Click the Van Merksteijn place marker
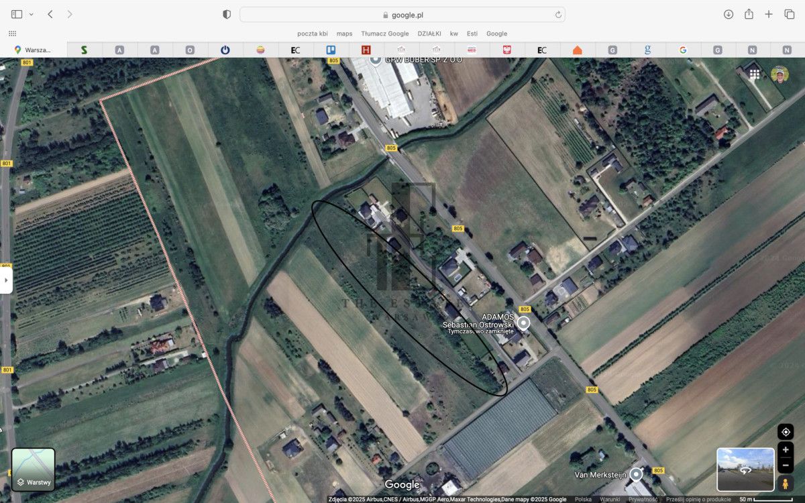 tap(636, 474)
